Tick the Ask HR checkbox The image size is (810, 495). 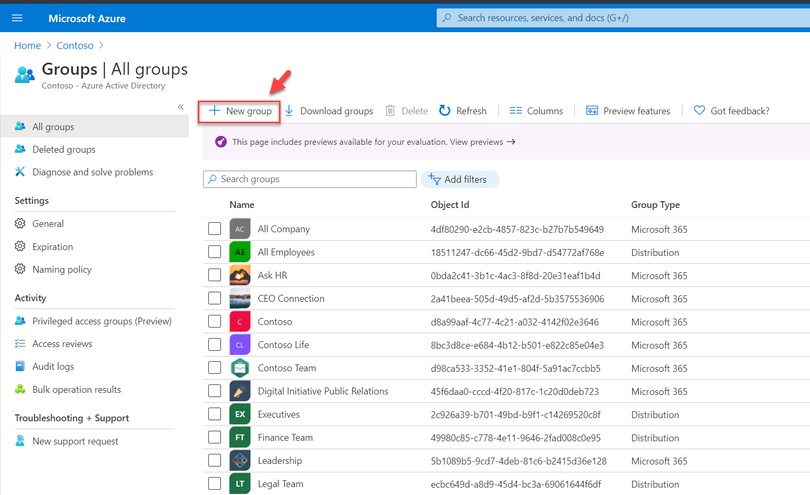tap(215, 275)
